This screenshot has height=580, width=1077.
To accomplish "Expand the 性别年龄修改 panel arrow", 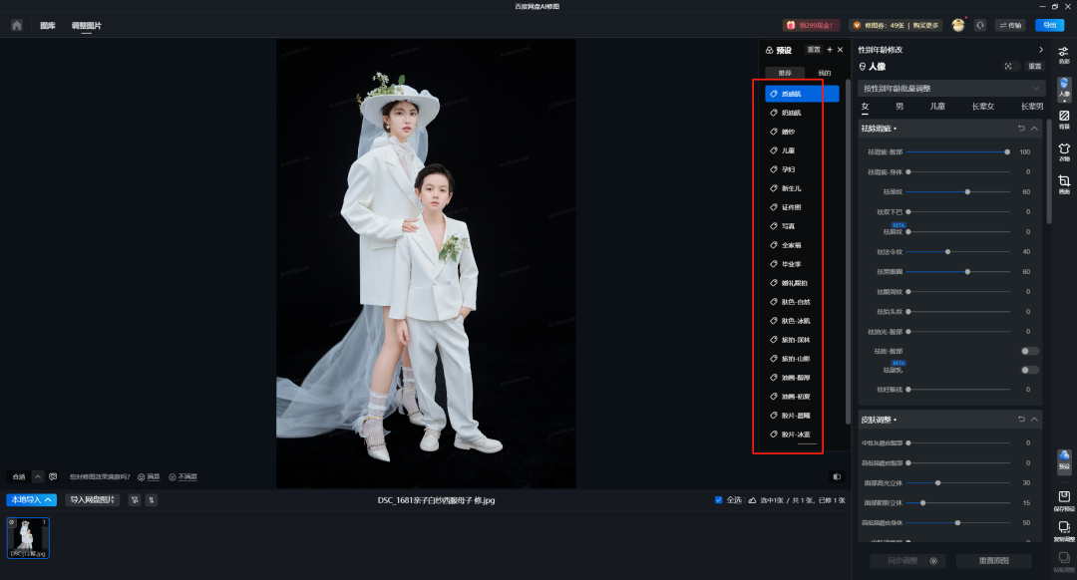I will 1041,50.
